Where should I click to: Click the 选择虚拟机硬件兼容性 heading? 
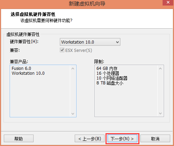click(33, 15)
